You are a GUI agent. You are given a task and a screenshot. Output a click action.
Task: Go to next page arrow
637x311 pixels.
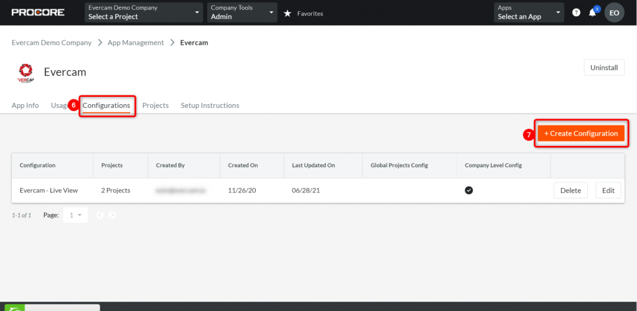pyautogui.click(x=112, y=215)
